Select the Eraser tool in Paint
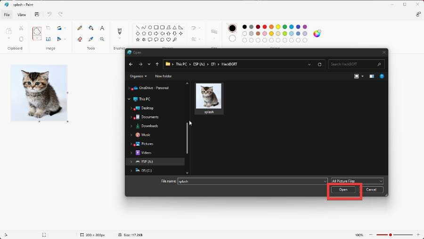 [80, 39]
